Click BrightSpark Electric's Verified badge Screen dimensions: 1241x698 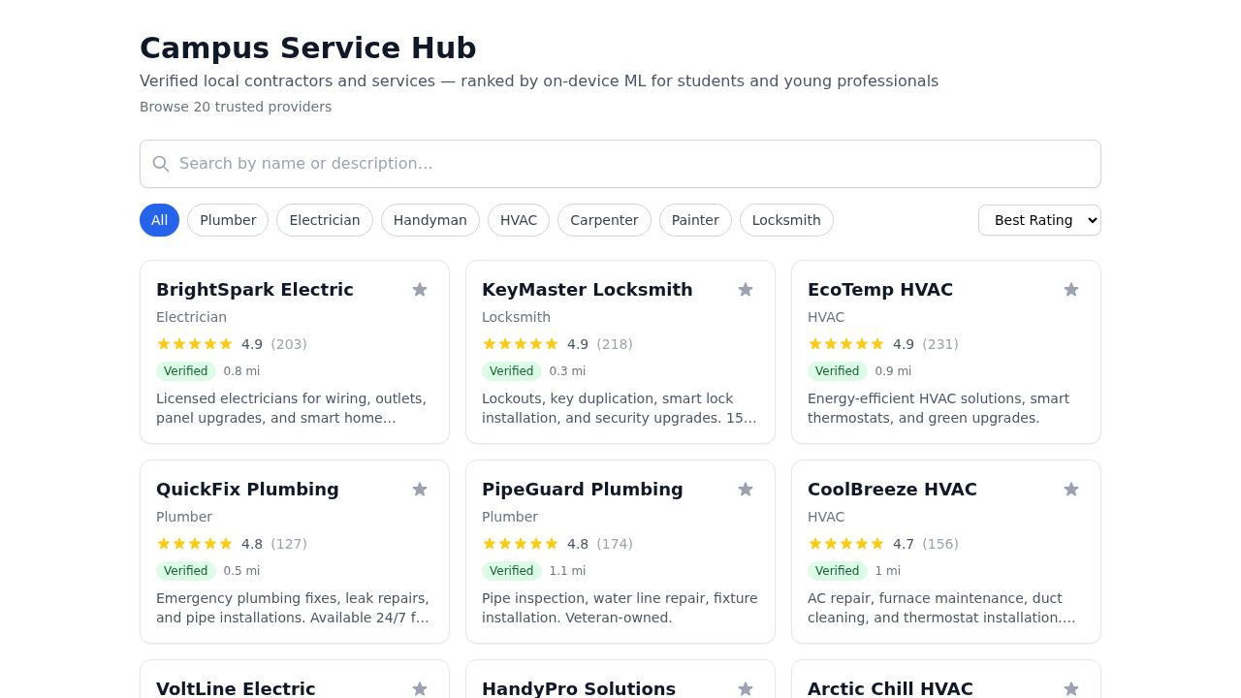[x=186, y=371]
